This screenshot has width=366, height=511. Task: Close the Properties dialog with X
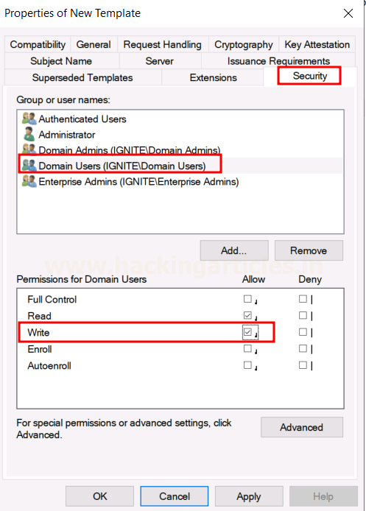click(x=348, y=13)
